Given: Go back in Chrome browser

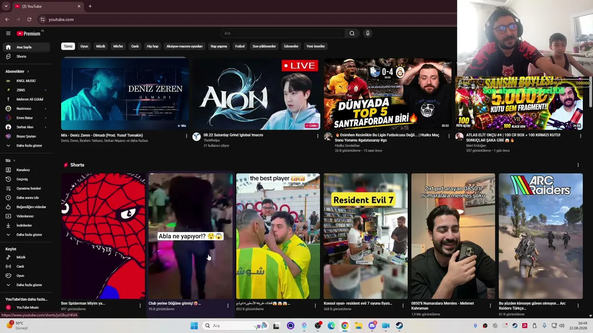Looking at the screenshot, I should [x=7, y=19].
